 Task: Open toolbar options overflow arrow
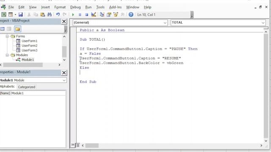click(192, 15)
